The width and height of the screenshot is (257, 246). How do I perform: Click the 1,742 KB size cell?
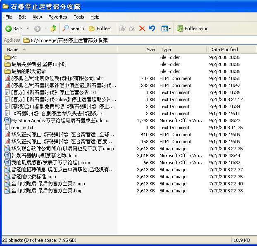click(146, 121)
